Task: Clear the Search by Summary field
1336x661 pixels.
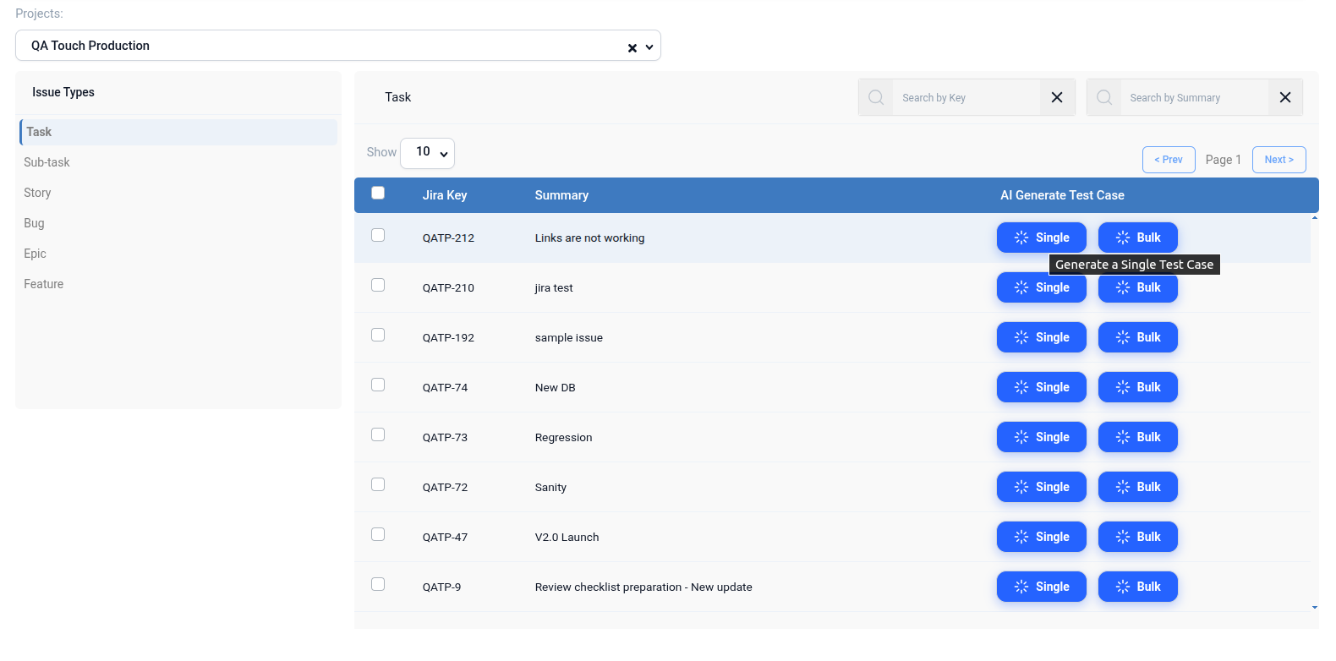Action: tap(1284, 97)
